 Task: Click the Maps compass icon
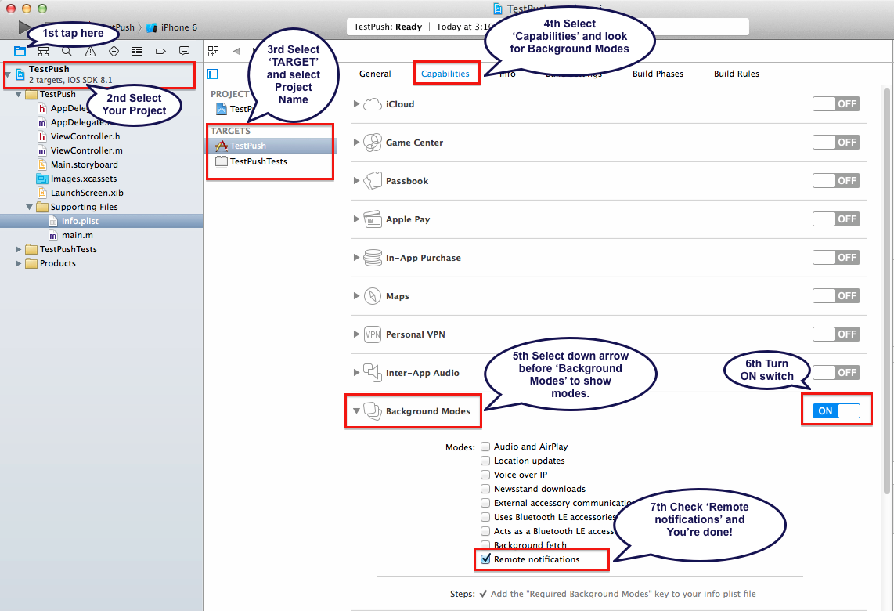coord(373,296)
